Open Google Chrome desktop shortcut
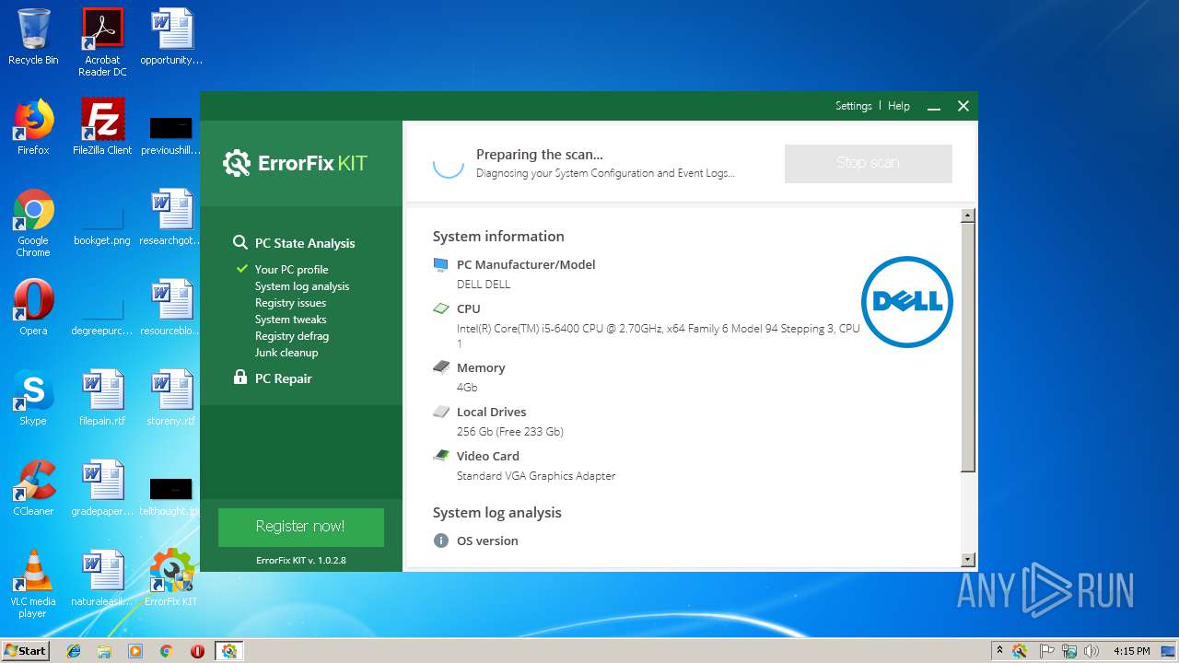Viewport: 1179px width, 663px height. pyautogui.click(x=33, y=223)
